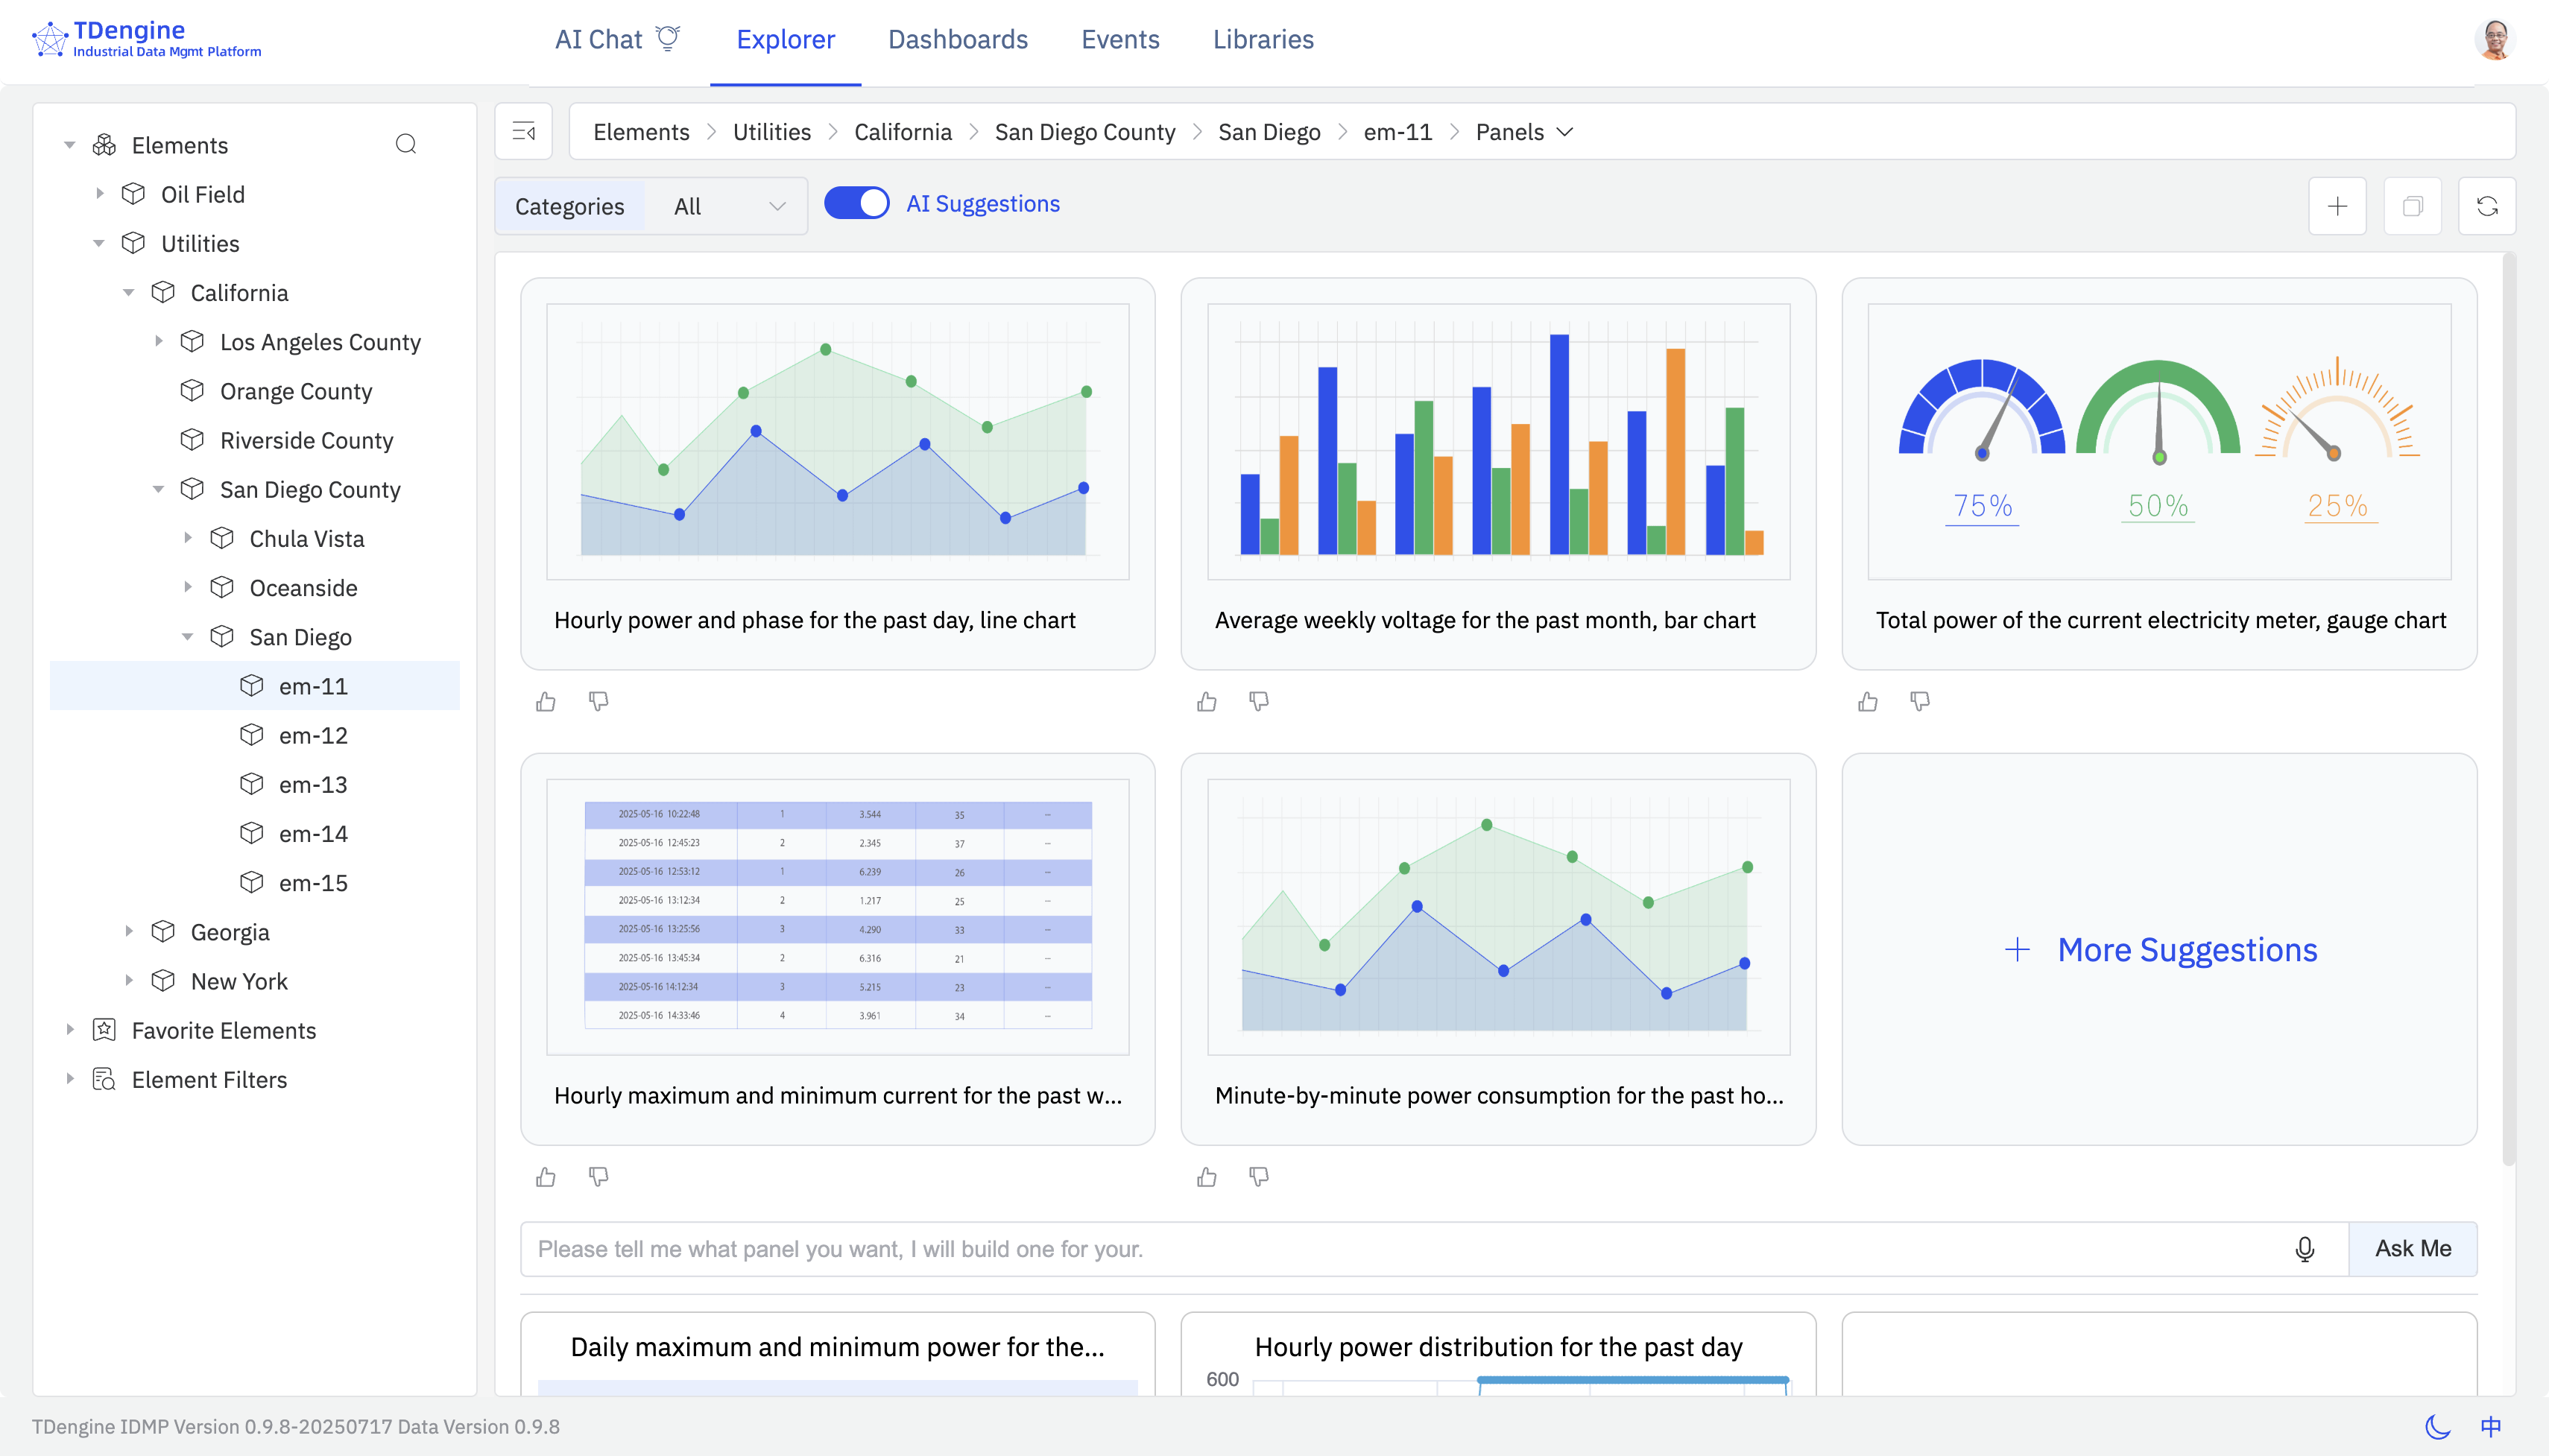Expand the Oceanside node
The image size is (2549, 1456).
coord(187,588)
